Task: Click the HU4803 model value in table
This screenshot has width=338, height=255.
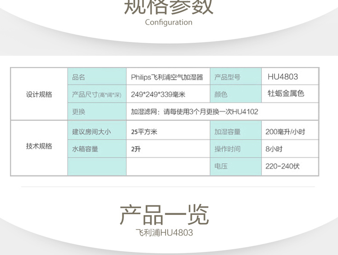Action: click(x=283, y=77)
